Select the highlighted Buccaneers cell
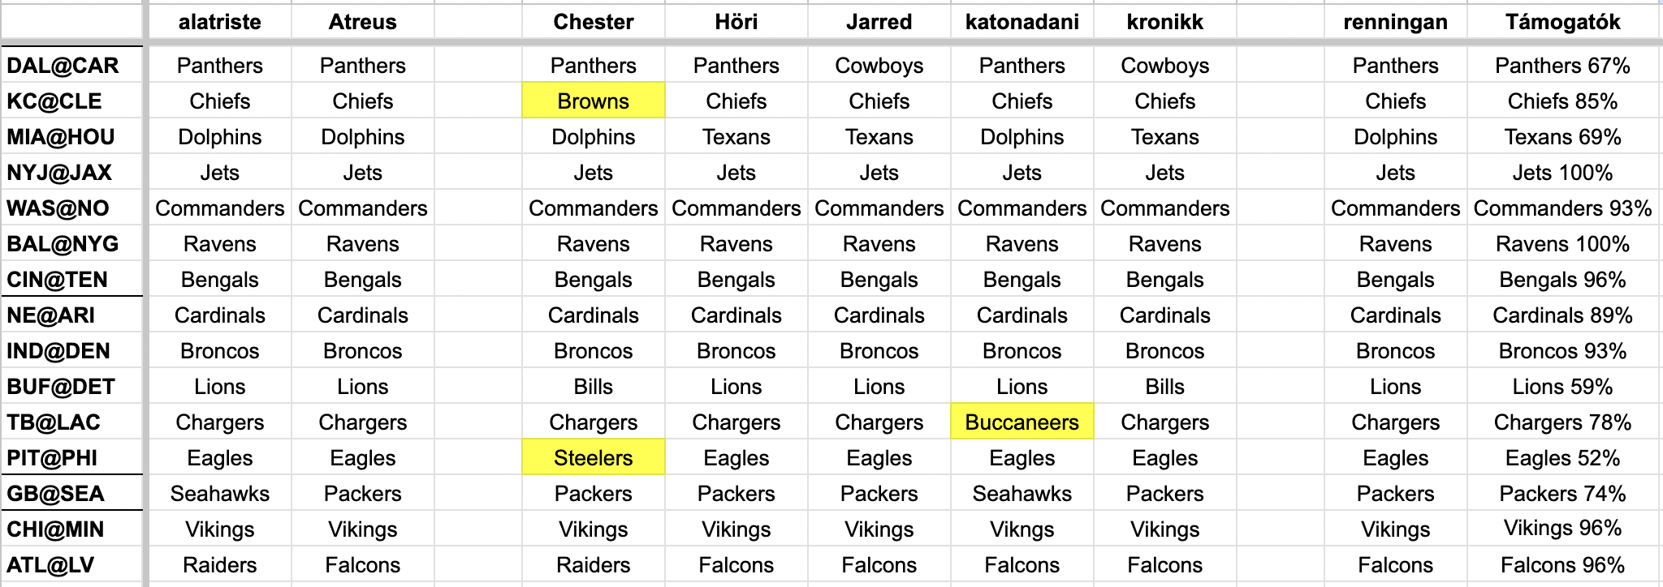Screen dimensions: 1663x587 (x=1022, y=422)
